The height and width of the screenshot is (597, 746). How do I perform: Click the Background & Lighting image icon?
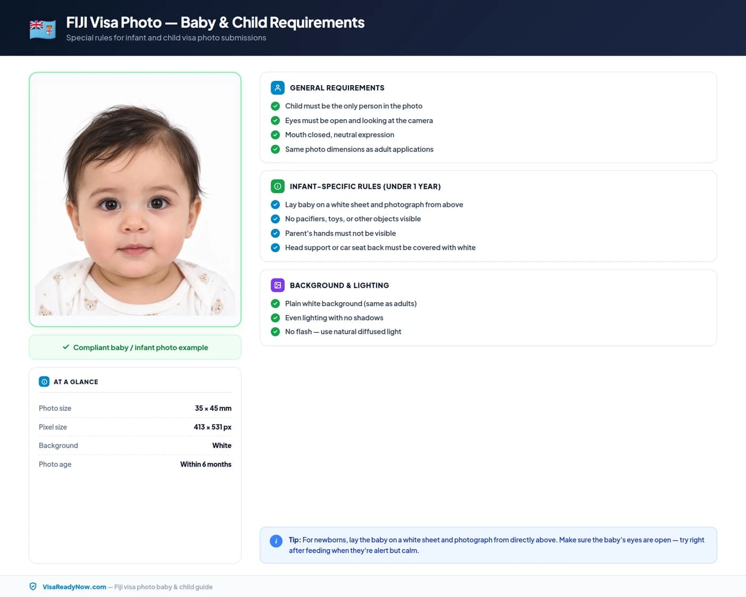point(278,285)
